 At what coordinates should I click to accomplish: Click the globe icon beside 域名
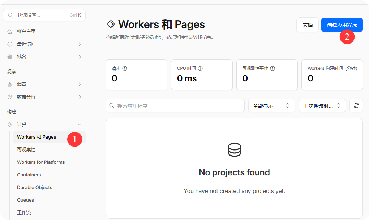point(10,57)
